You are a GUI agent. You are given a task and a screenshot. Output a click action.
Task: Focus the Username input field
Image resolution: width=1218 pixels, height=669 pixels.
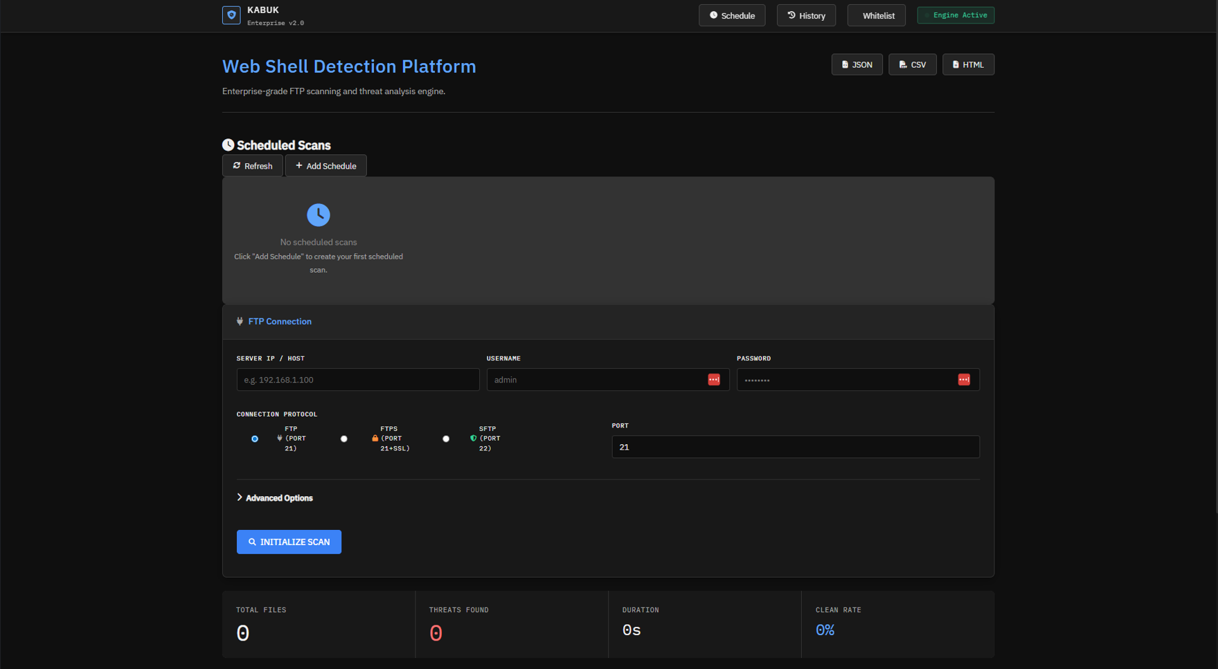tap(608, 380)
